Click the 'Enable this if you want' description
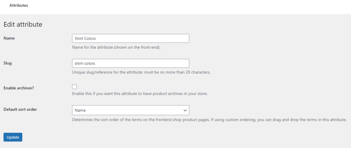This screenshot has width=351, height=148. pos(140,94)
